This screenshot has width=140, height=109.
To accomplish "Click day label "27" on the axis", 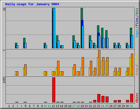I will [115, 106].
